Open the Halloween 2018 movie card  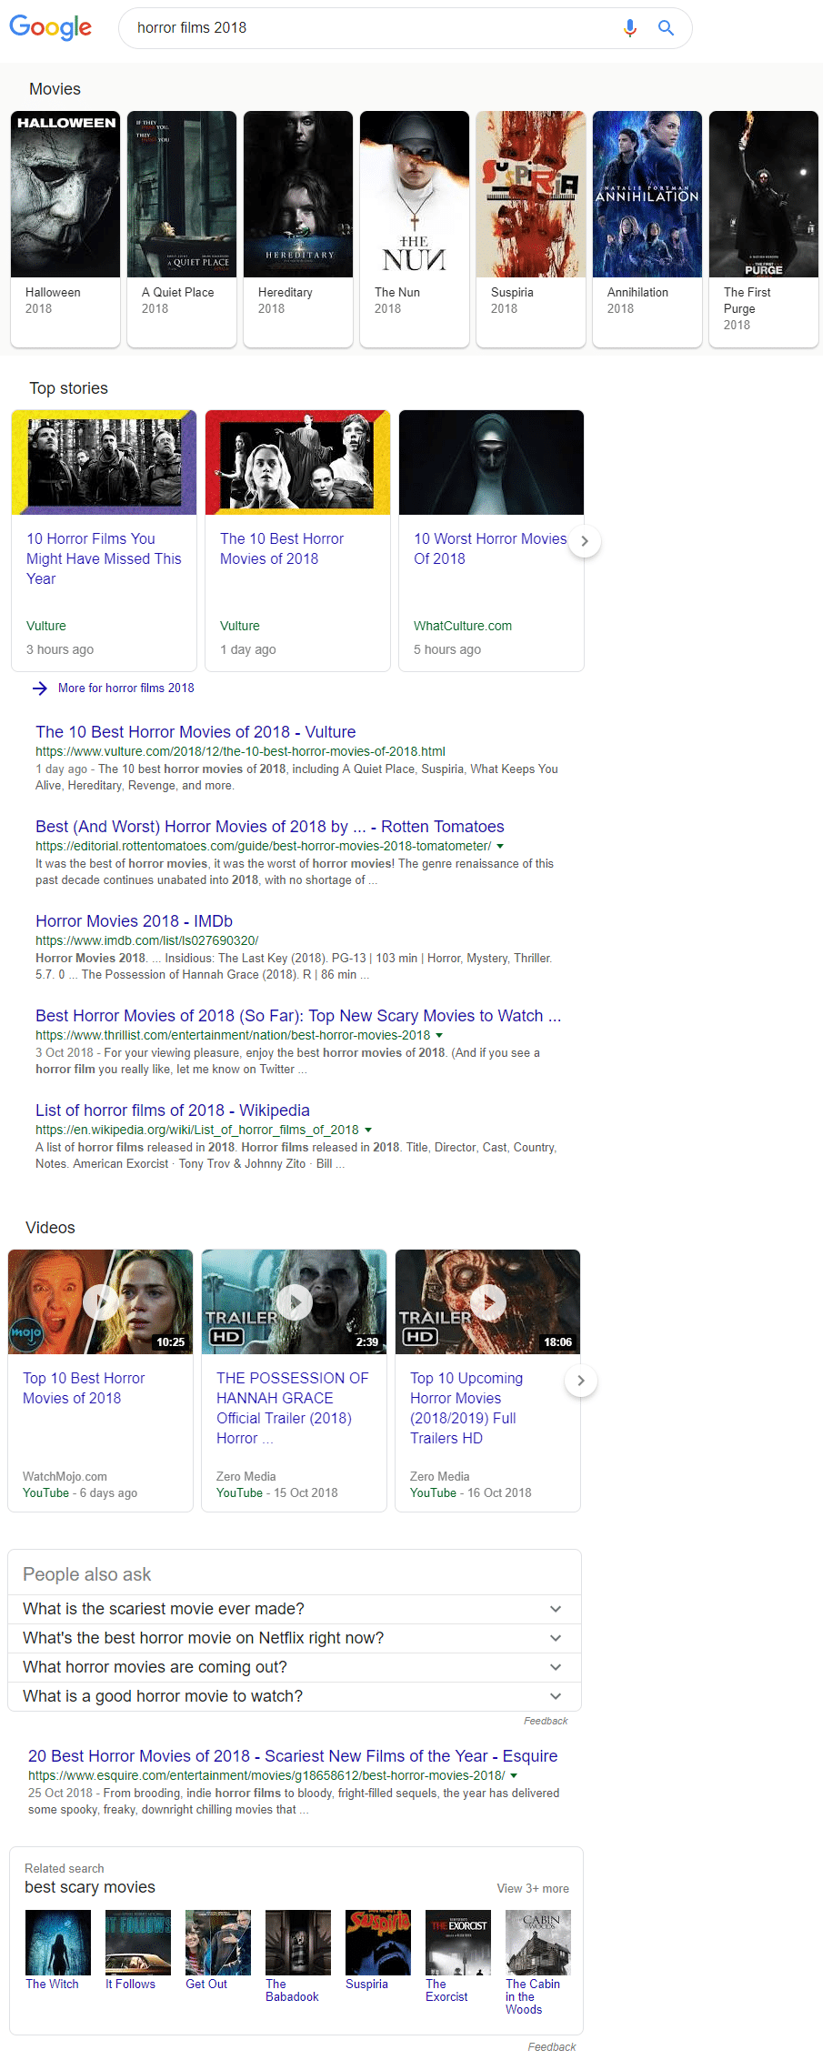(65, 229)
